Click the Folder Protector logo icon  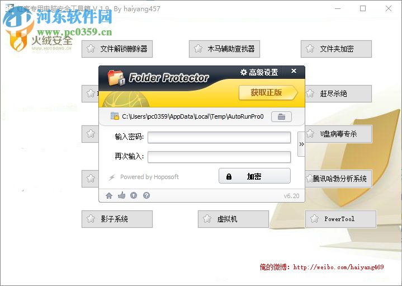[x=116, y=78]
